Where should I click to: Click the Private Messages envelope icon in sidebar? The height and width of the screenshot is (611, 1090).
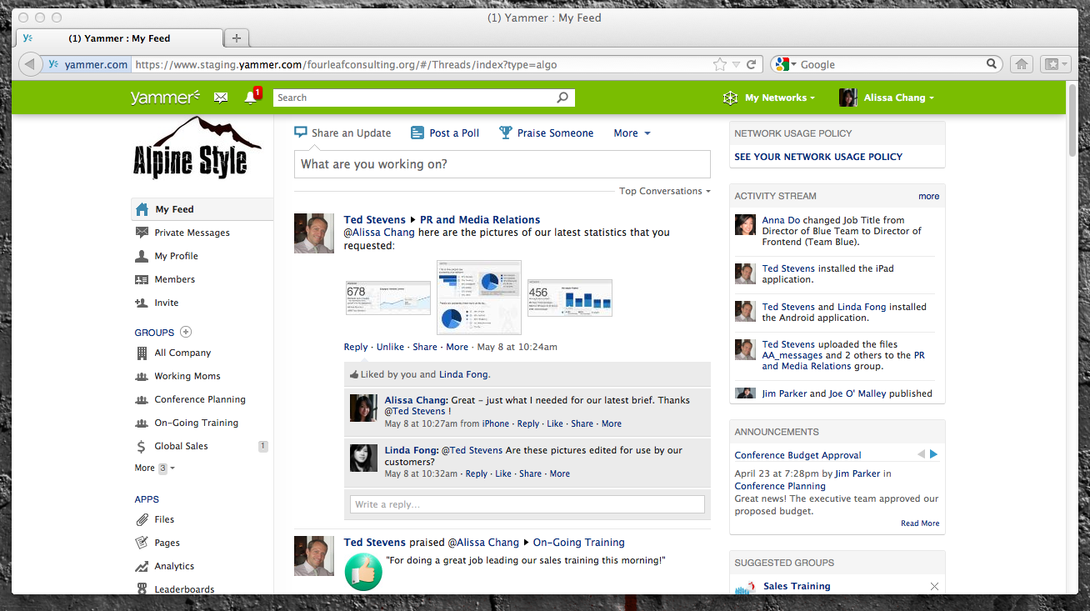pos(142,233)
